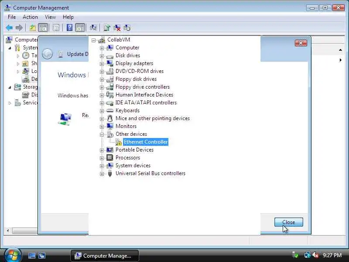Viewport: 349px width, 262px height.
Task: Open the Action menu
Action: (x=30, y=17)
